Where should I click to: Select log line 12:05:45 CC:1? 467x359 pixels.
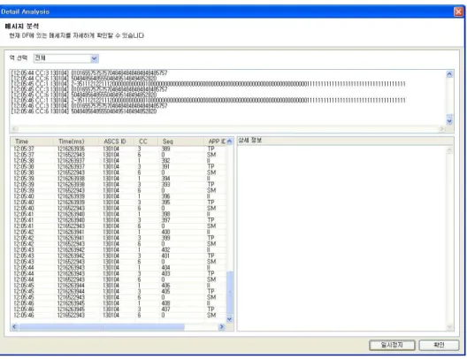[x=209, y=84]
